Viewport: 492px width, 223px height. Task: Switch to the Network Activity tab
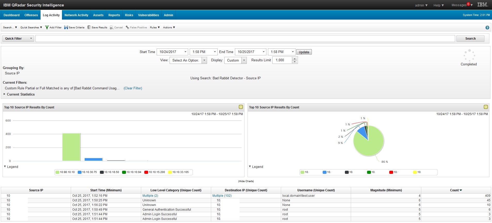(76, 15)
